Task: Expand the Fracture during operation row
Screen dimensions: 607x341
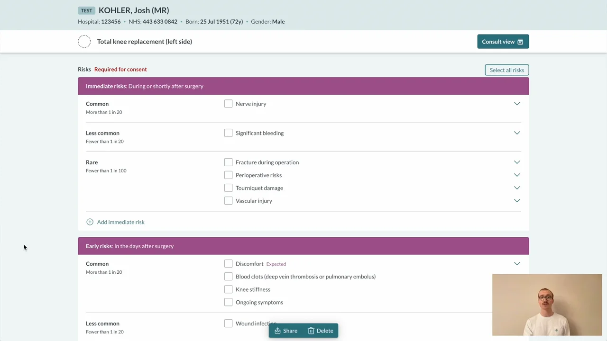Action: (x=517, y=162)
